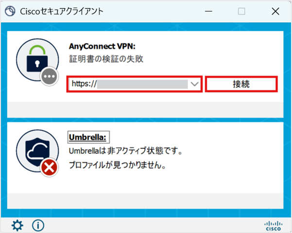Click the 接続 connect button
The image size is (292, 233).
click(241, 84)
